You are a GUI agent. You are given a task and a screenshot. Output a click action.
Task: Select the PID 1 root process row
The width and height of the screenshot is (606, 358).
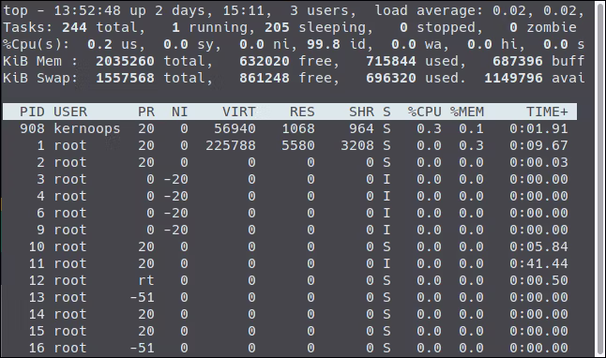click(290, 145)
